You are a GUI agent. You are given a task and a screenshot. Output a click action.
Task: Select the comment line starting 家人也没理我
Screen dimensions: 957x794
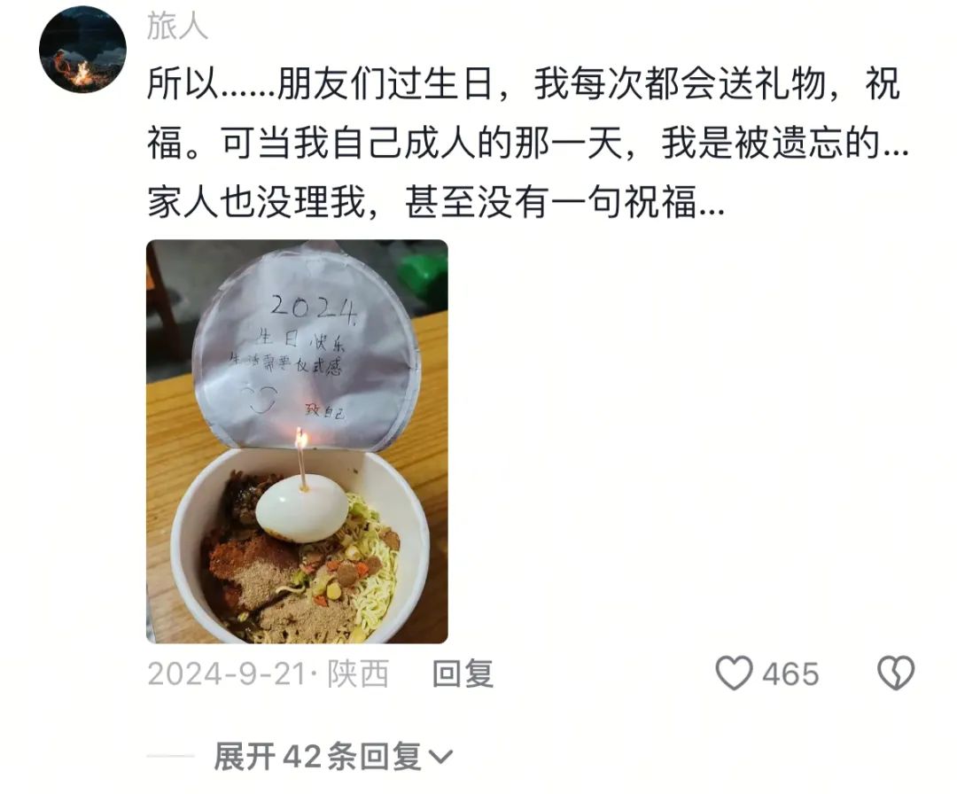[436, 202]
